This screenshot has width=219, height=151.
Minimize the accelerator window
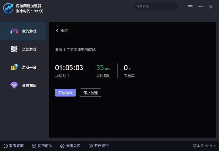(200, 7)
